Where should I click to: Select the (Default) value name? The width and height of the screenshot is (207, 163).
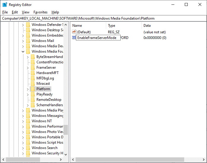(84, 32)
